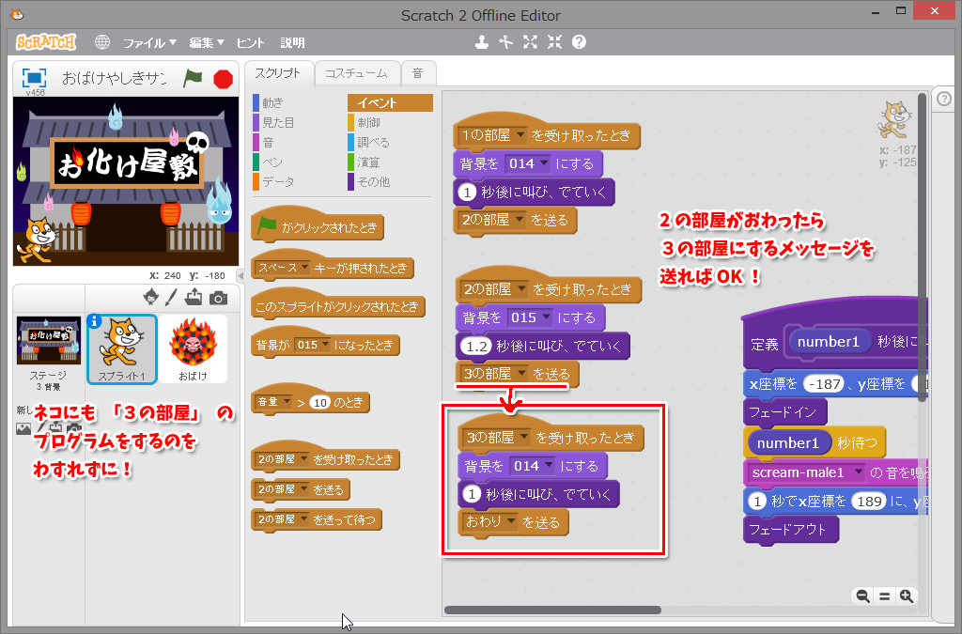
Task: Select the Grow sprite tool
Action: click(x=530, y=41)
